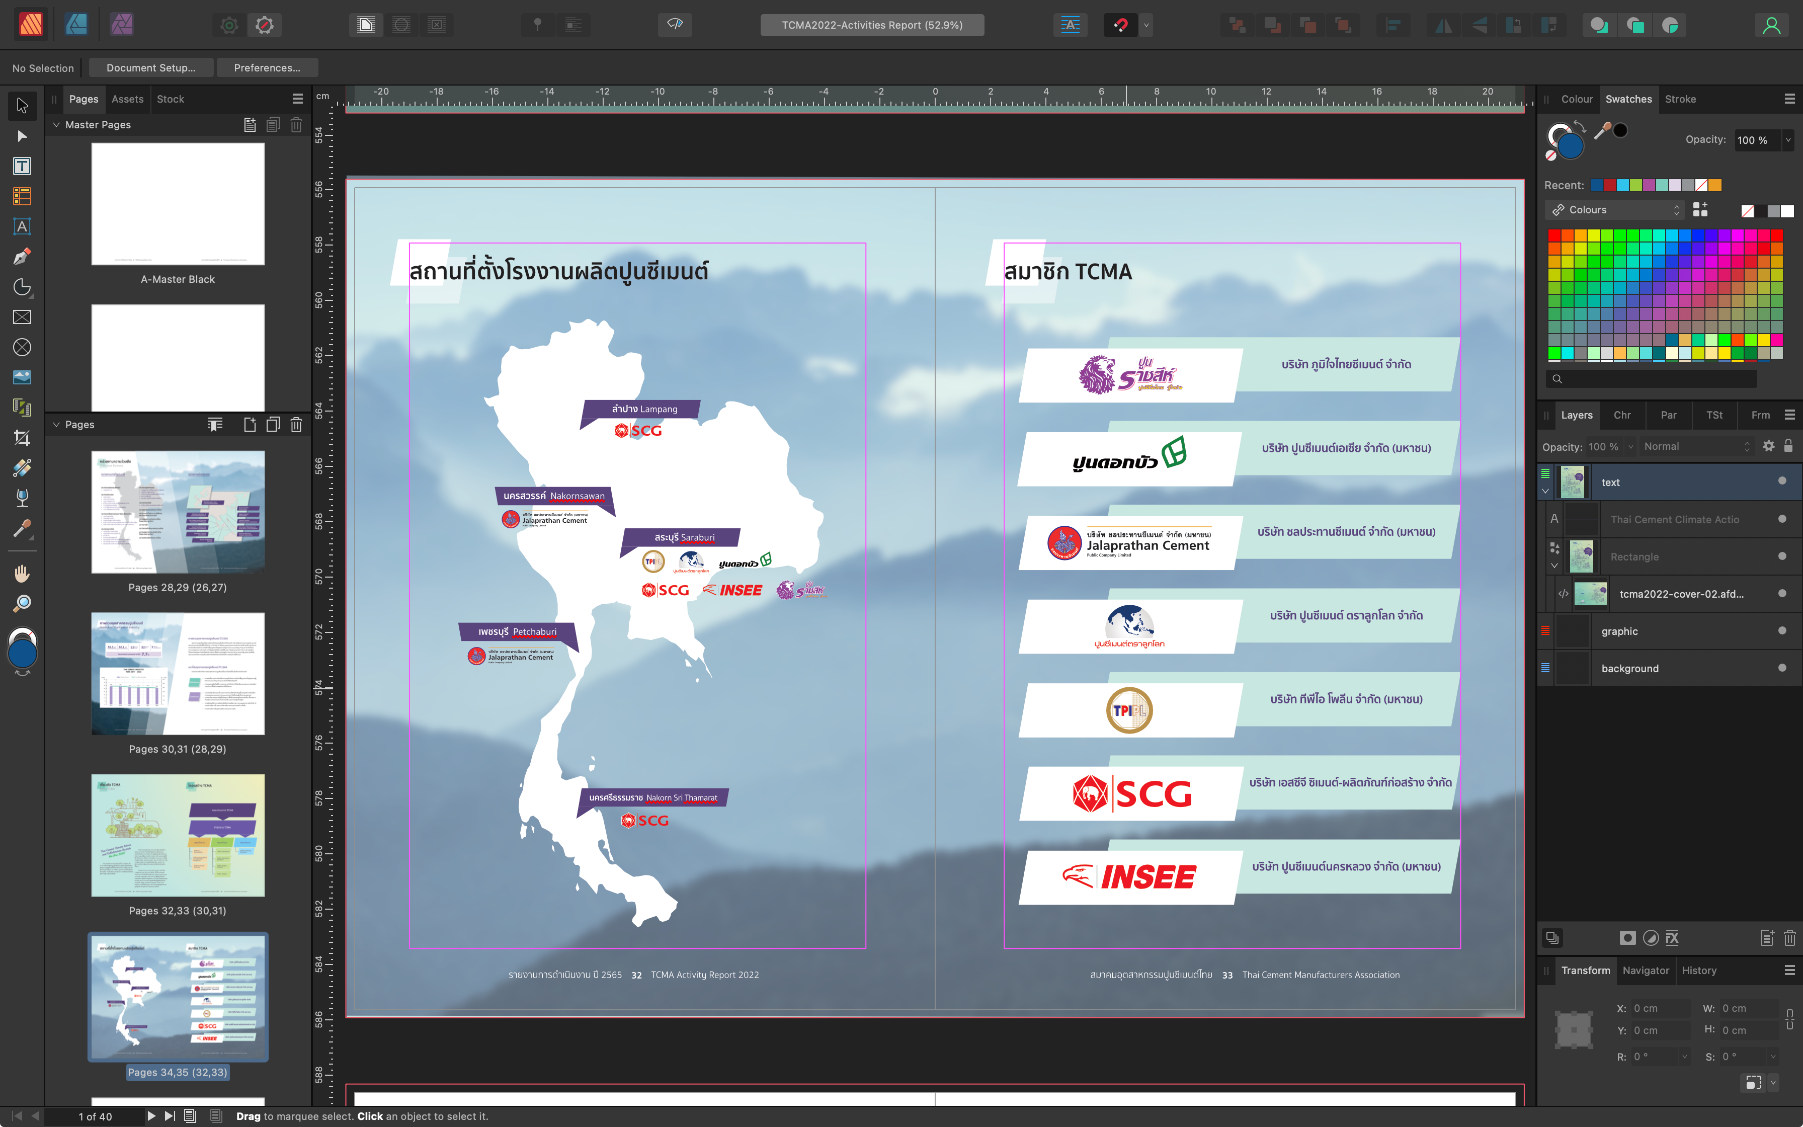The width and height of the screenshot is (1803, 1127).
Task: Open the Normal blend mode dropdown
Action: (x=1696, y=446)
